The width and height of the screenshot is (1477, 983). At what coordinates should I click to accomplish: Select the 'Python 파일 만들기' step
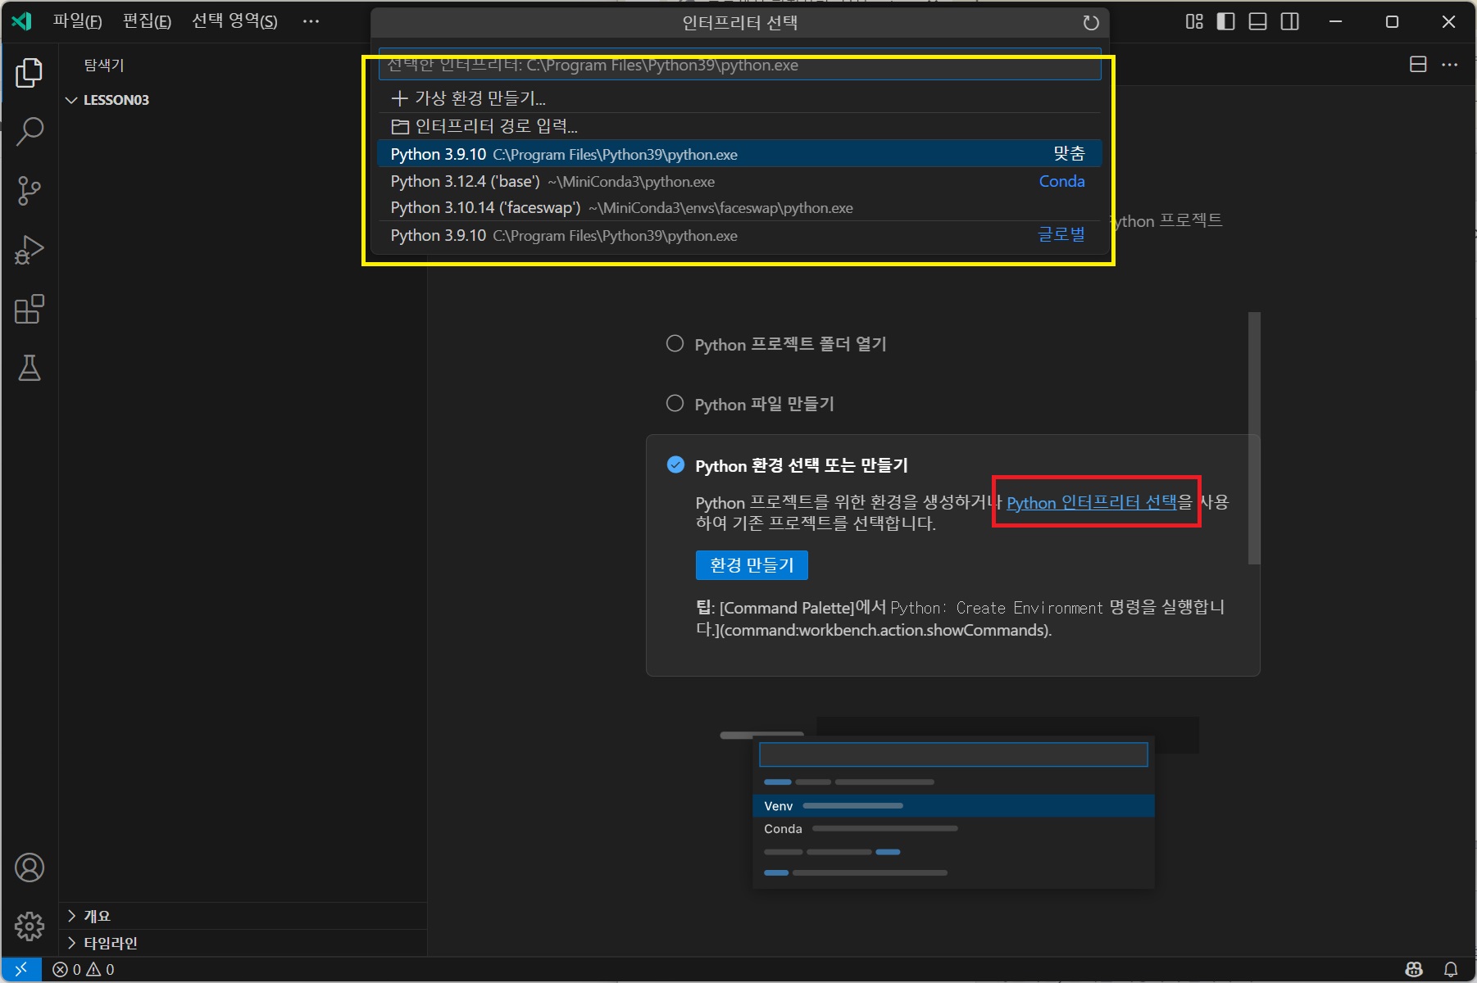click(x=764, y=404)
